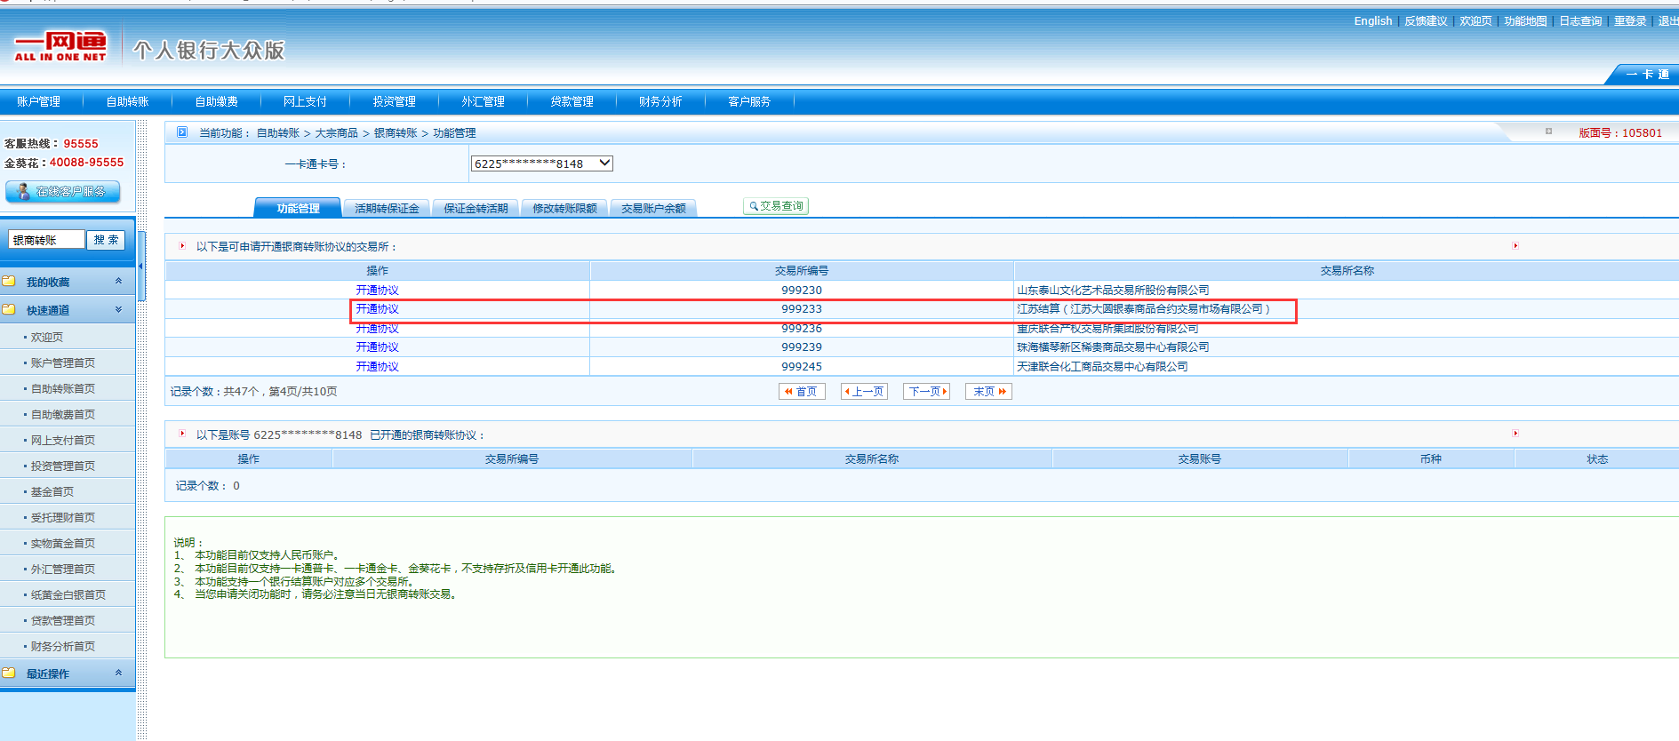Open the 外汇管理 menu
1679x741 pixels.
[x=483, y=101]
